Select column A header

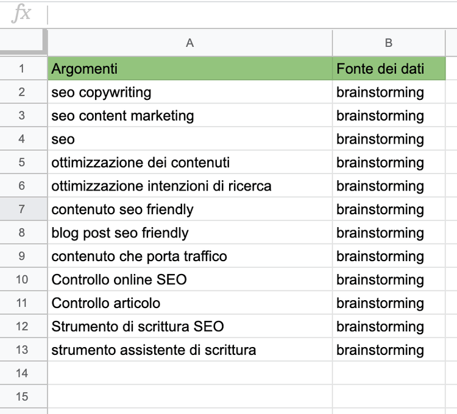tap(190, 43)
